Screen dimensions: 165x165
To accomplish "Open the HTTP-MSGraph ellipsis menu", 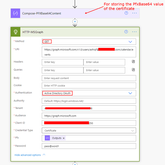I will pyautogui.click(x=134, y=32).
